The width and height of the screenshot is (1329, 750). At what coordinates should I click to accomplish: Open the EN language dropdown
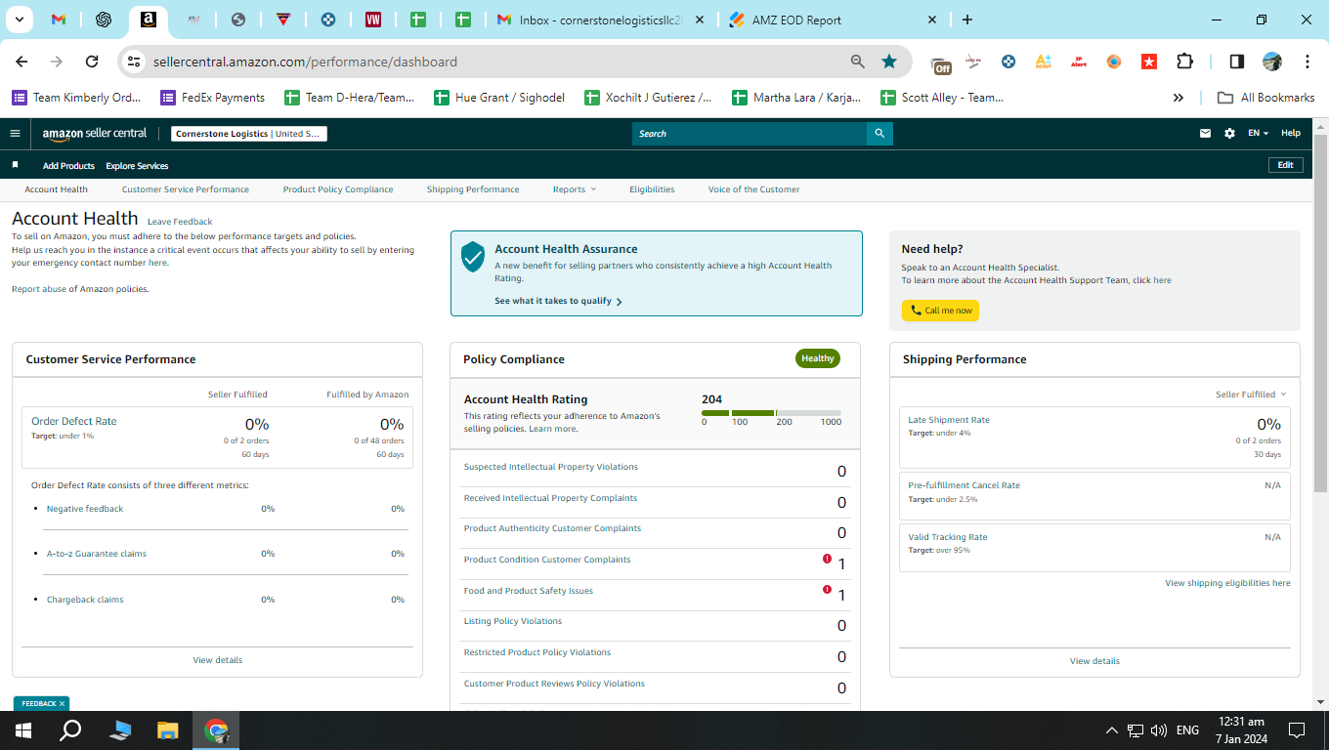(x=1259, y=134)
